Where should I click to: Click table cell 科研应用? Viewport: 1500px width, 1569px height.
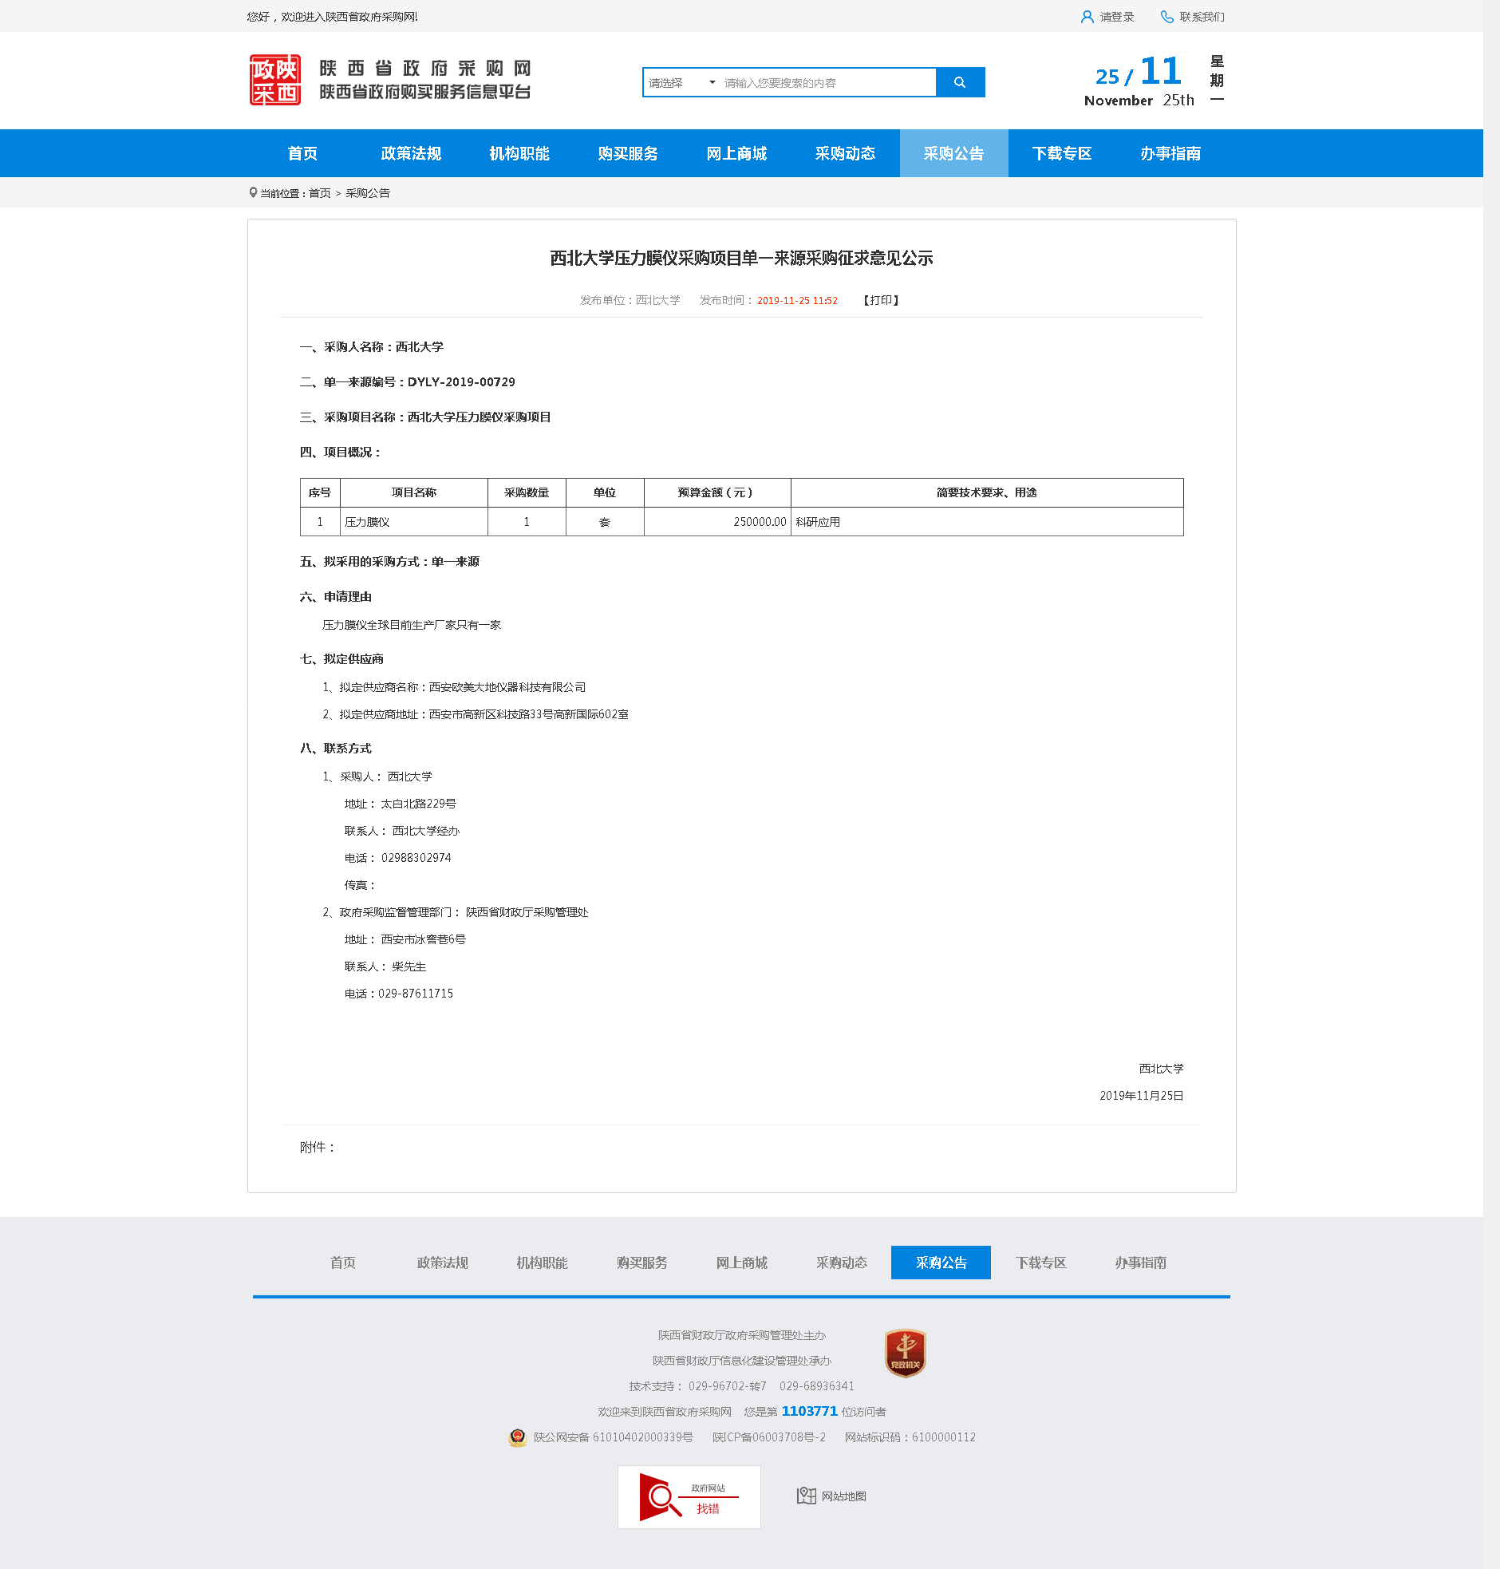pos(988,521)
